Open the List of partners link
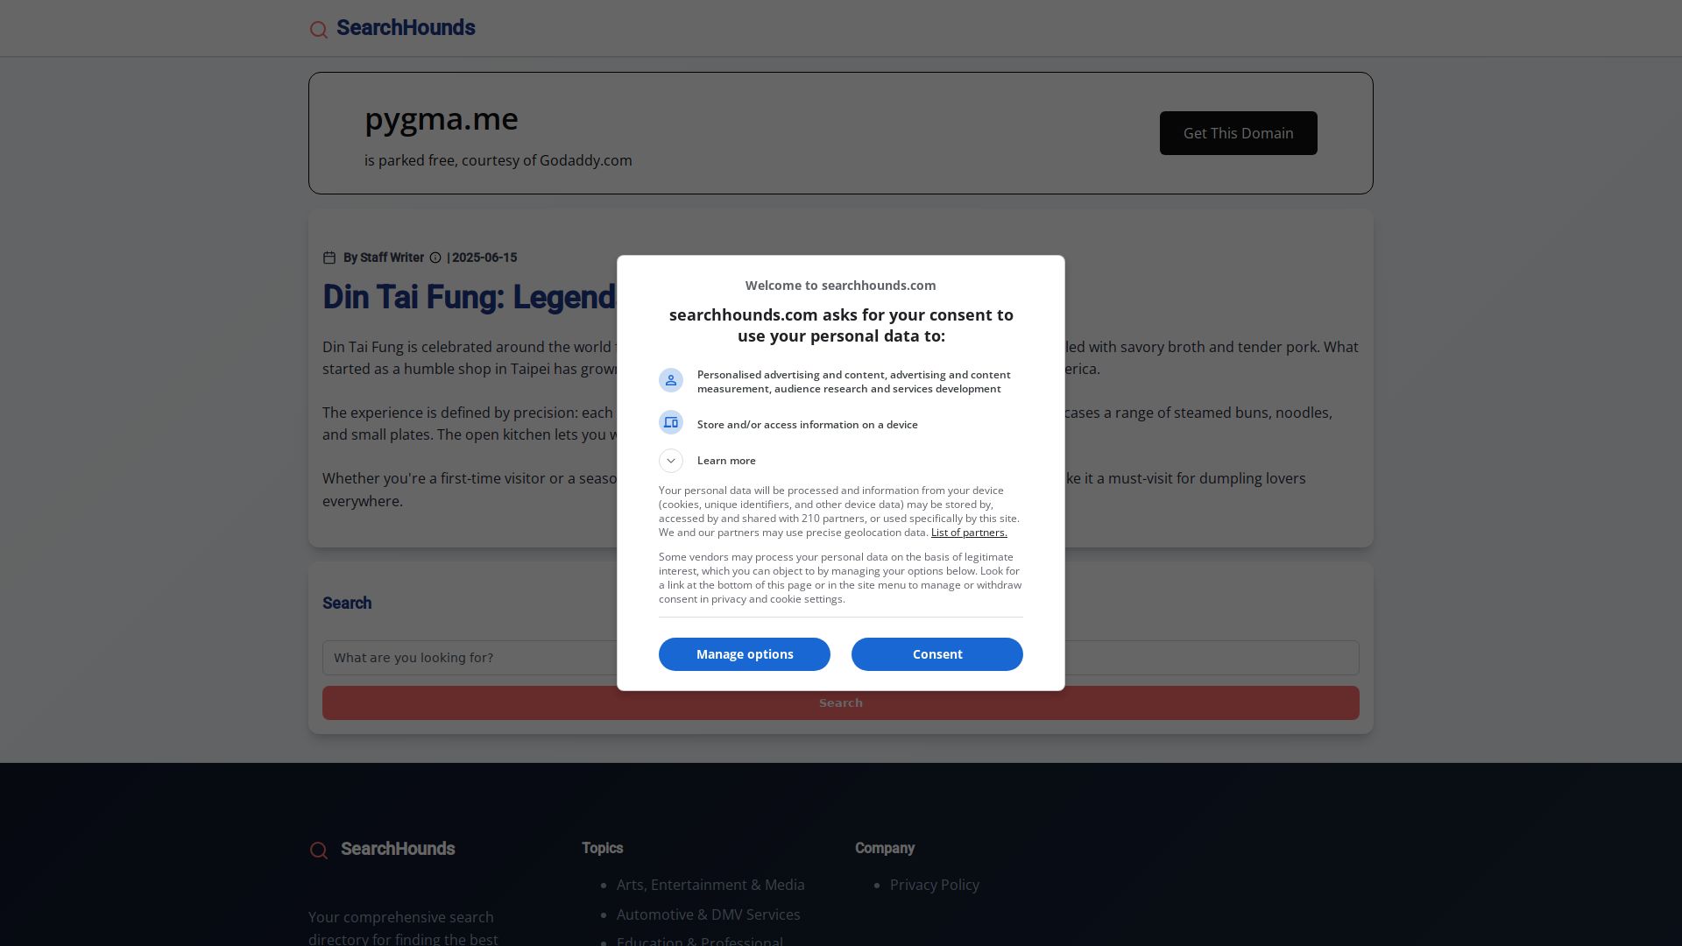The height and width of the screenshot is (946, 1682). coord(969,533)
